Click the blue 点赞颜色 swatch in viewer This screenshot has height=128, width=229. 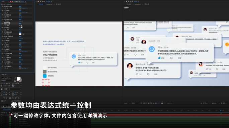pyautogui.click(x=45, y=76)
